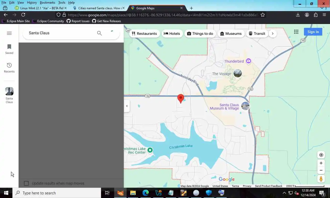The image size is (330, 198).
Task: Click The Voyage photo marker
Action: click(237, 73)
